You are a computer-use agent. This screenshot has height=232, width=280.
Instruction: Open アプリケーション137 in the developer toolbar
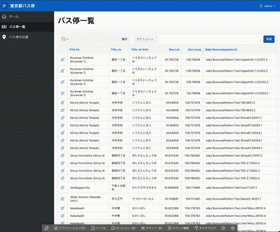70,228
